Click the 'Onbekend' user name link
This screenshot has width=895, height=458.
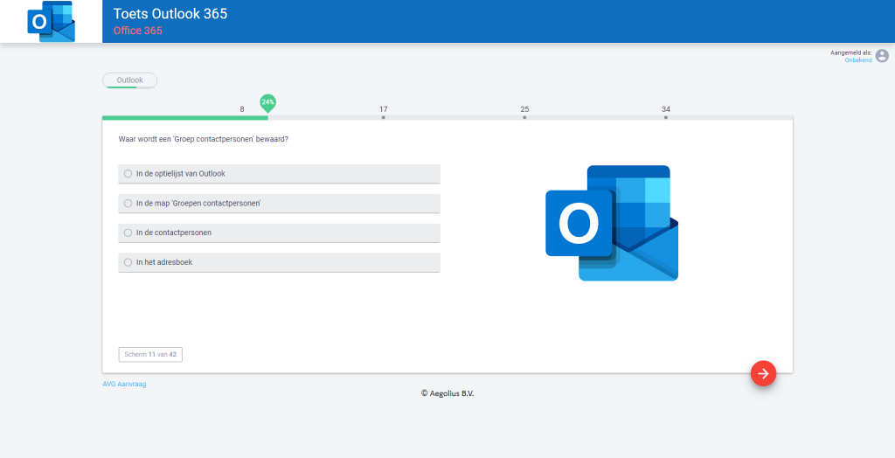click(858, 60)
